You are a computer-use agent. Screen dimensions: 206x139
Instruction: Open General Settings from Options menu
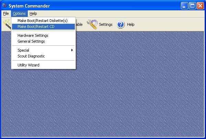tap(43, 41)
